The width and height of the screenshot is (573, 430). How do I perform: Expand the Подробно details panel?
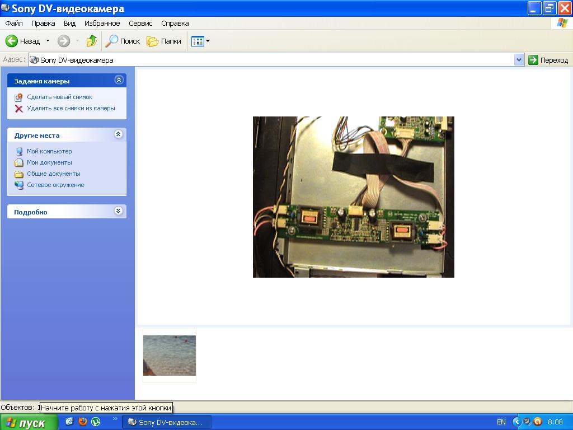click(x=118, y=211)
